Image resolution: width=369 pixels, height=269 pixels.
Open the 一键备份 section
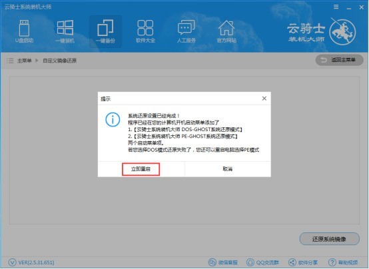[x=105, y=31]
